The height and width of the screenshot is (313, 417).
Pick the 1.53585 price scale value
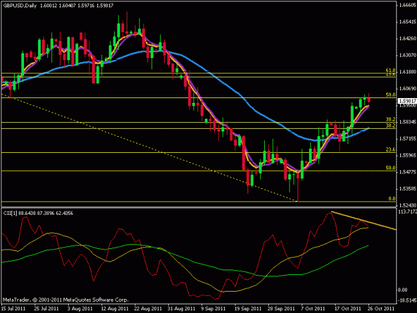[408, 189]
